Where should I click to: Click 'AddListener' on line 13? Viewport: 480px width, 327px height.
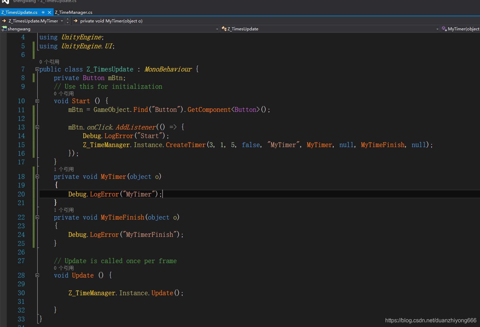click(x=136, y=127)
